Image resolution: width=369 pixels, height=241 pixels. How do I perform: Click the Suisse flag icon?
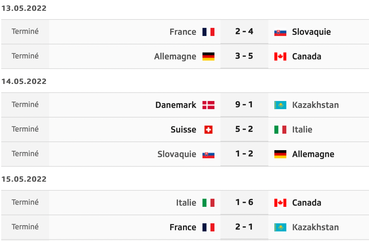(208, 129)
